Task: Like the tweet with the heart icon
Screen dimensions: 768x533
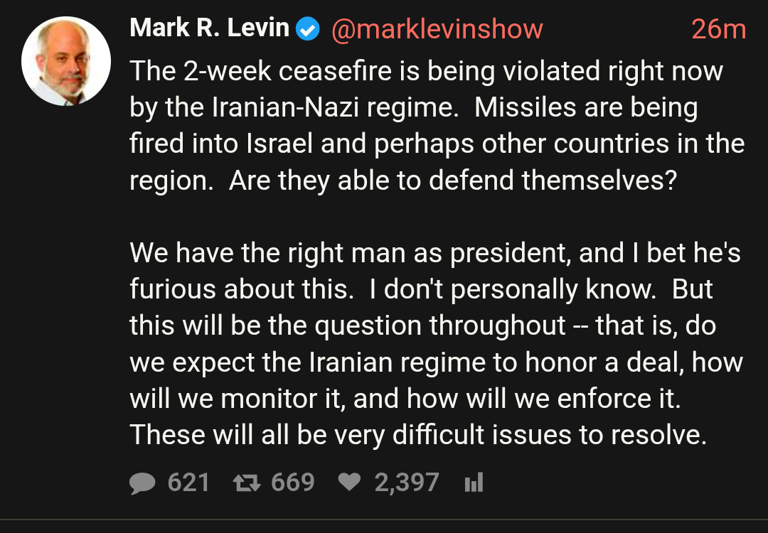Action: pos(349,483)
